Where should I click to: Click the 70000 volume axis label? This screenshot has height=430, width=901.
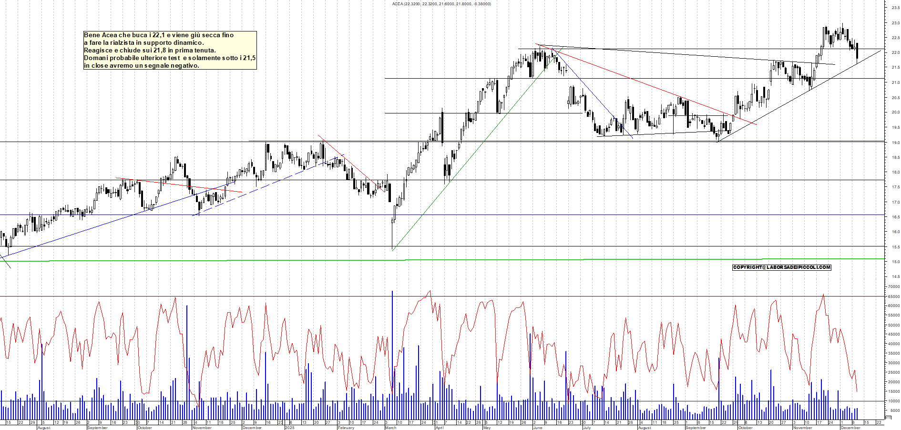(893, 287)
